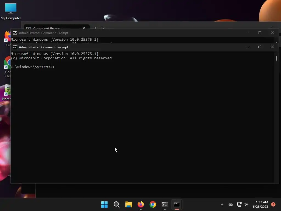Add a new tab in Windows Terminal

(x=95, y=28)
